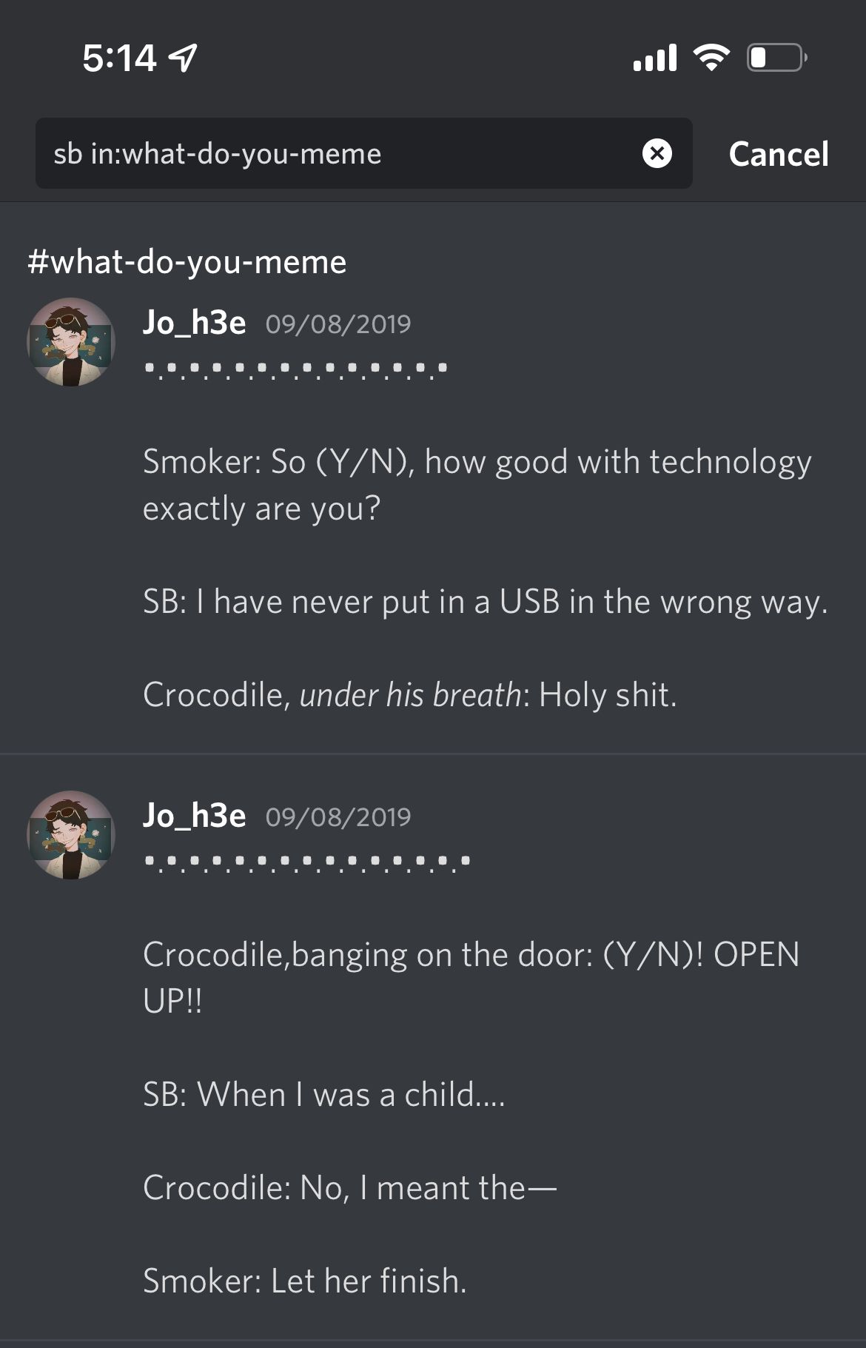Tap the cellular signal bars icon

[655, 58]
